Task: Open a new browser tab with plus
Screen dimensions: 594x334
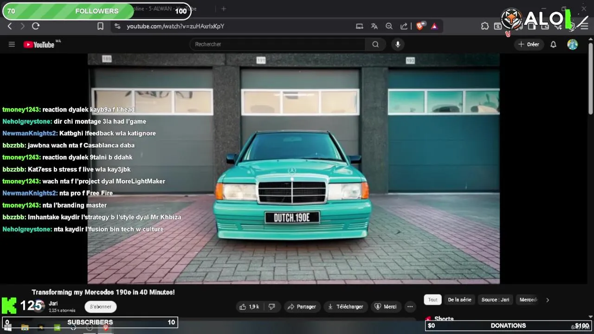Action: [x=223, y=9]
